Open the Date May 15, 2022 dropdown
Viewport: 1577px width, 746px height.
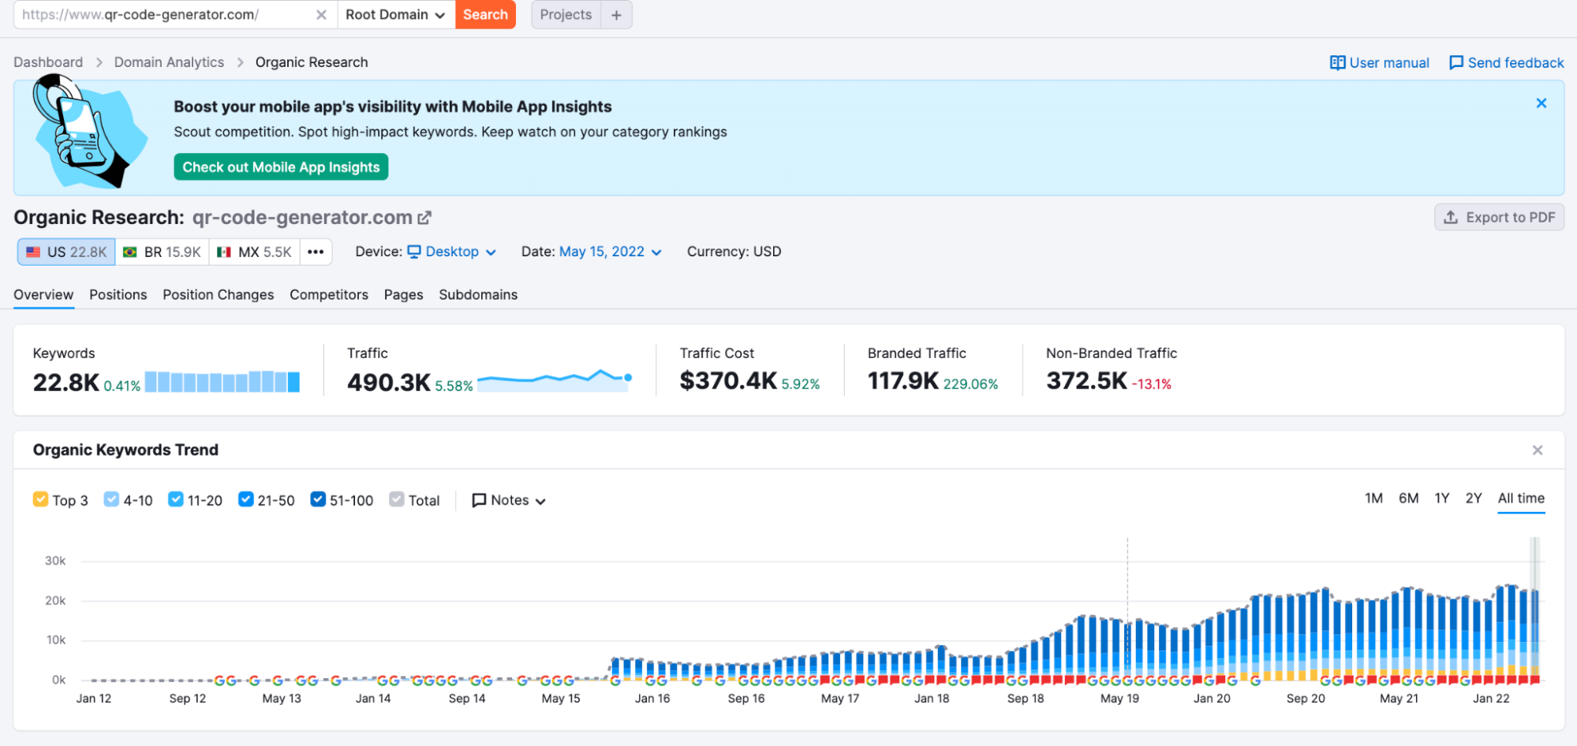[x=610, y=252]
